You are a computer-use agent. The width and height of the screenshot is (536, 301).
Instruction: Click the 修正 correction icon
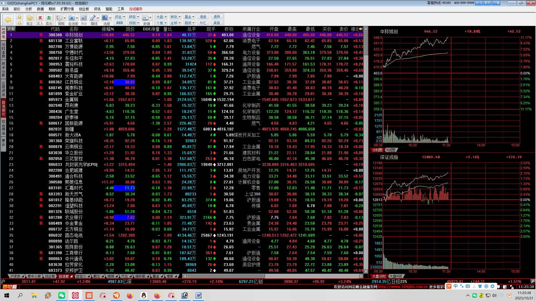[x=30, y=18]
